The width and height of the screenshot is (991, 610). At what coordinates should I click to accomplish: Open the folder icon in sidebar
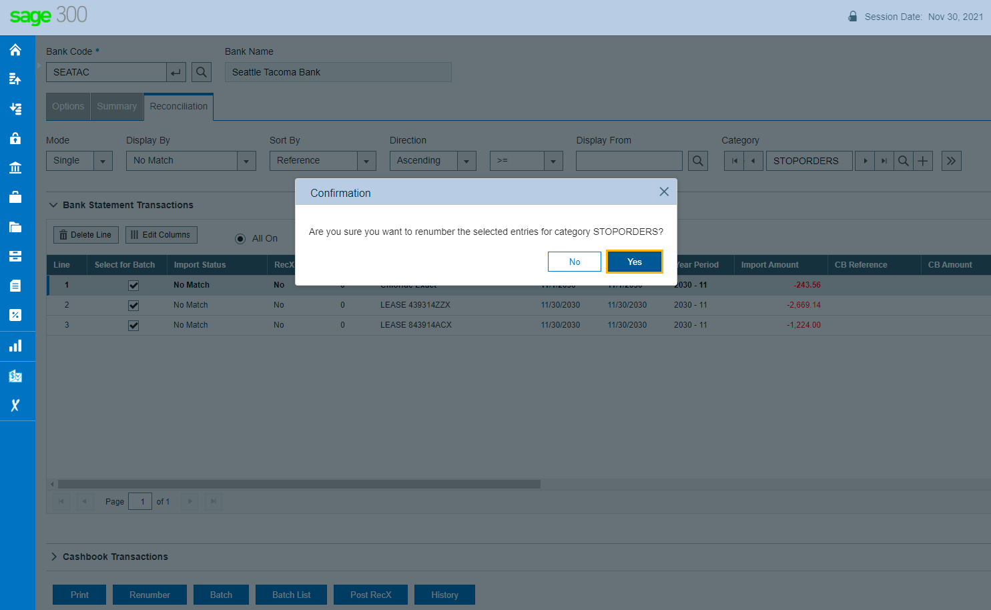coord(15,227)
